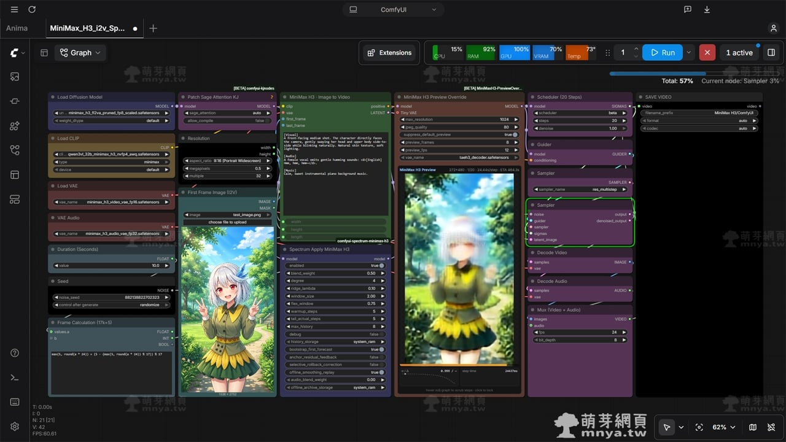The image size is (786, 442).
Task: Open the sampler_name res_multistep dropdown
Action: (x=580, y=190)
